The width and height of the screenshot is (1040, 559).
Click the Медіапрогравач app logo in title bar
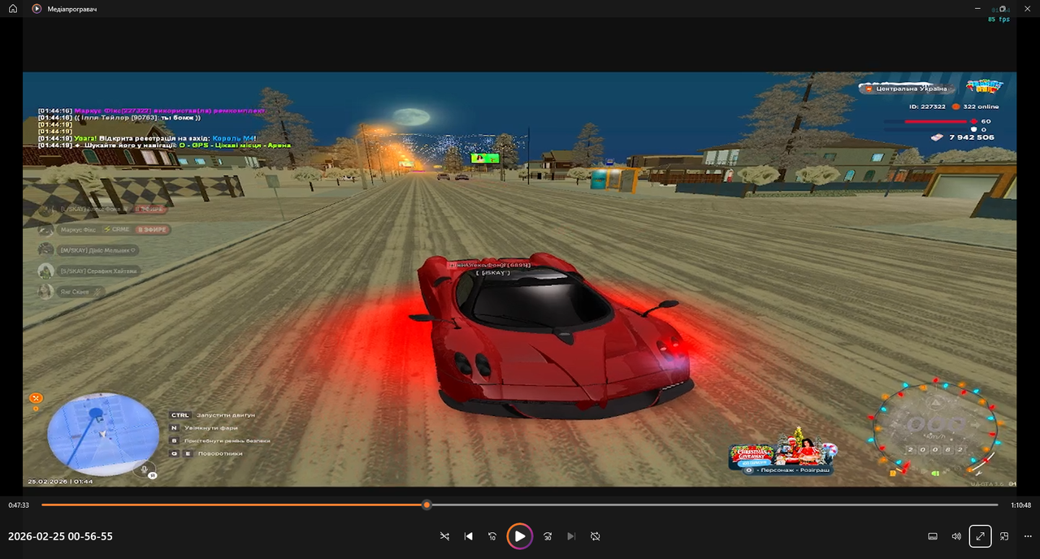[37, 8]
